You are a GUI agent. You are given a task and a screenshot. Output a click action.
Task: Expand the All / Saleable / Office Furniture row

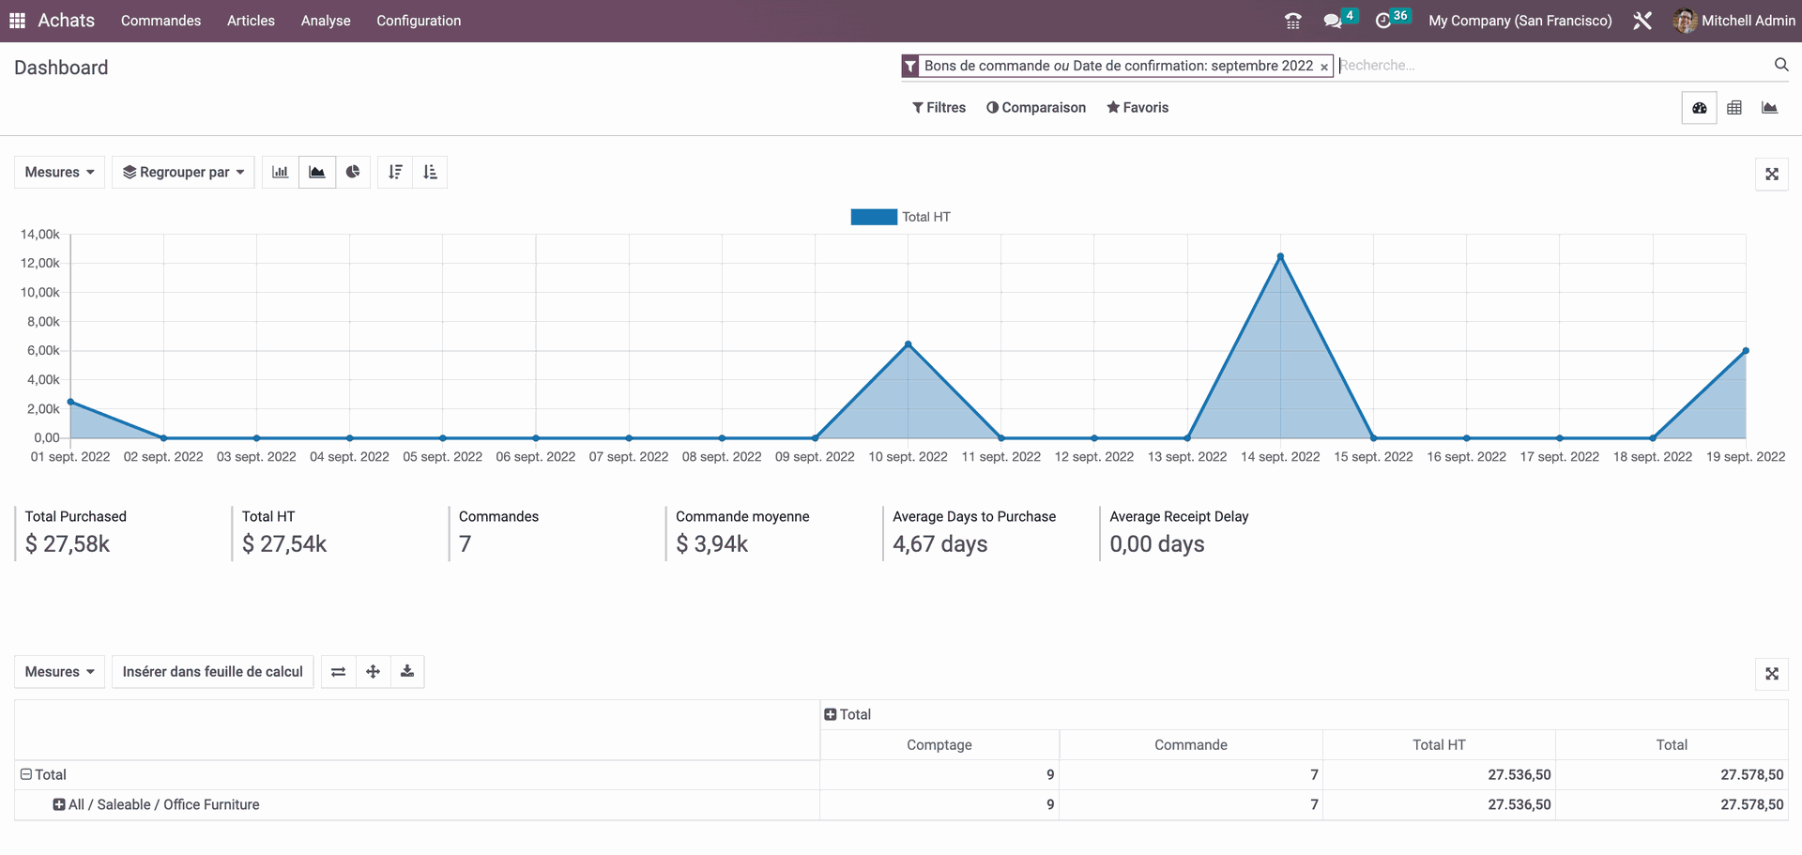pos(59,804)
